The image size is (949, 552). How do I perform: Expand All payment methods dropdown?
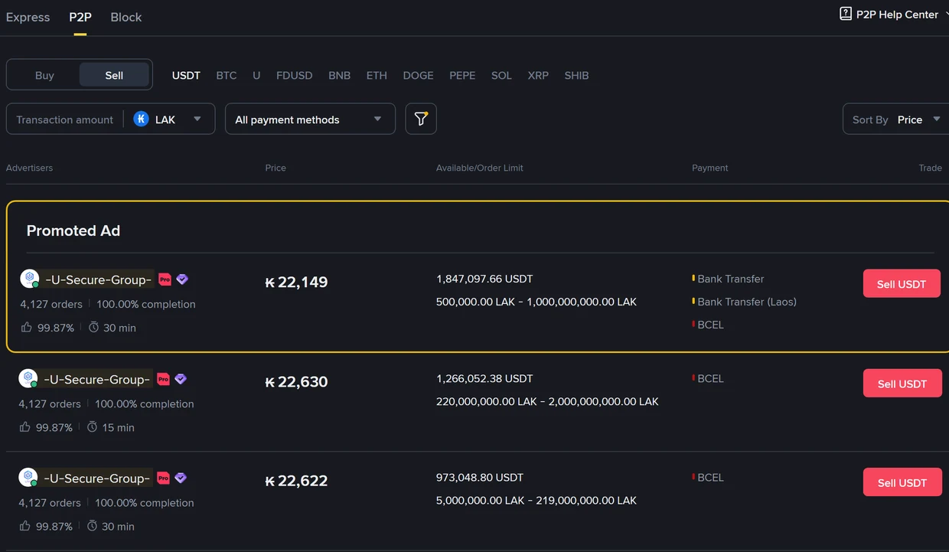(x=310, y=119)
